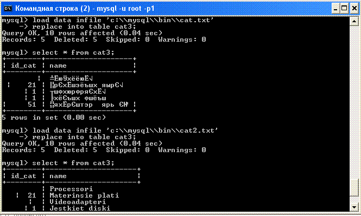
Task: Click the second table's 'name' column header
Action: (x=58, y=176)
